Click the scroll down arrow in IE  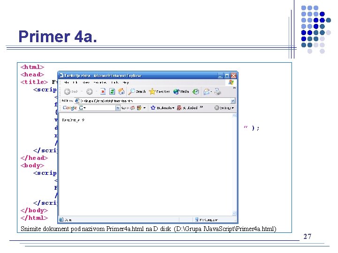pos(234,213)
